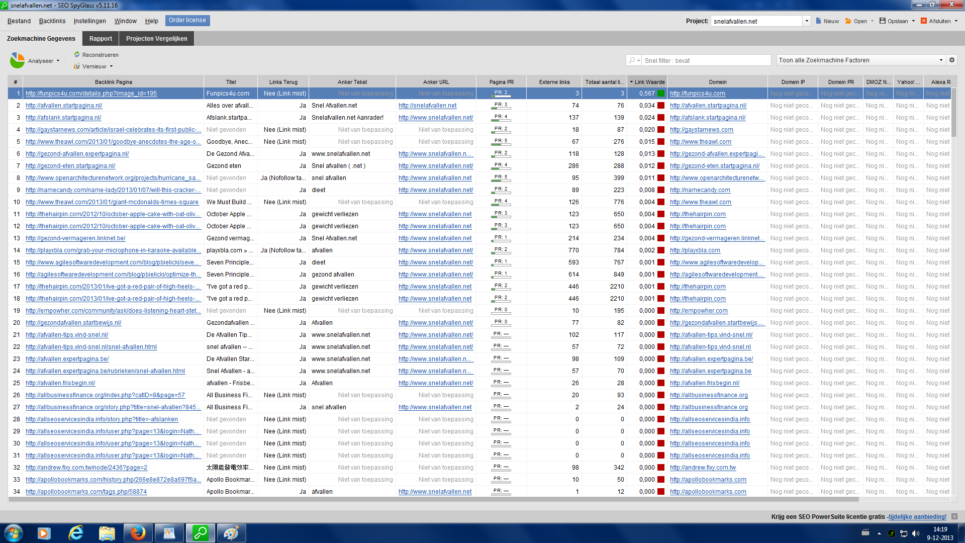Open the tijdelijke aanbieding link
The height and width of the screenshot is (543, 965).
(917, 516)
